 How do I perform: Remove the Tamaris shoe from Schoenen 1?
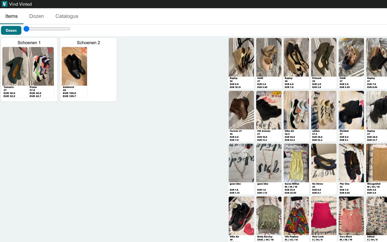coord(24,51)
